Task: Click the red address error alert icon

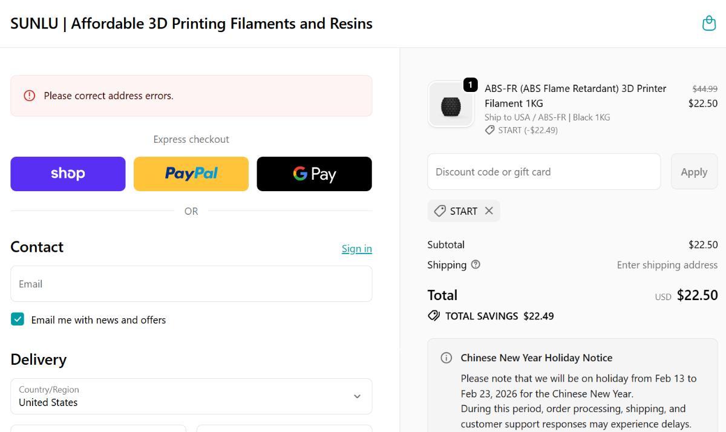Action: click(29, 96)
